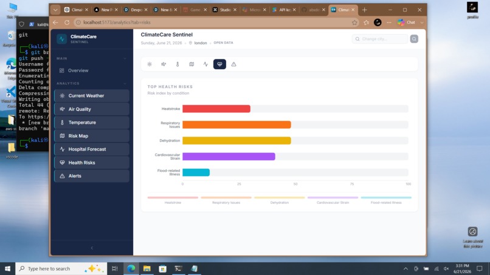
Task: Open the browser tab list dropdown
Action: [x=55, y=10]
